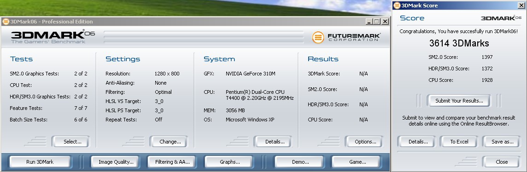Export scores with To Excel button
The image size is (527, 172).
coord(459,142)
